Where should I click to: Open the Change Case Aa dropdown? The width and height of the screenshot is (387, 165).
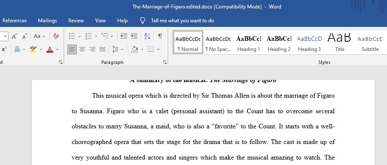(x=40, y=37)
